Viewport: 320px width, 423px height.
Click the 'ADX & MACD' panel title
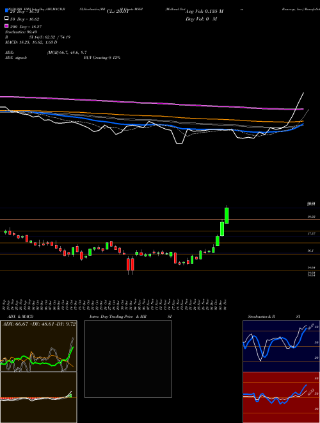[x=20, y=317]
